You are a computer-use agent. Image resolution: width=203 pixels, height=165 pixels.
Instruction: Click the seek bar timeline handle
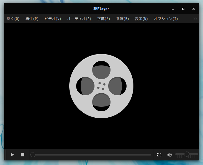[x=33, y=155]
